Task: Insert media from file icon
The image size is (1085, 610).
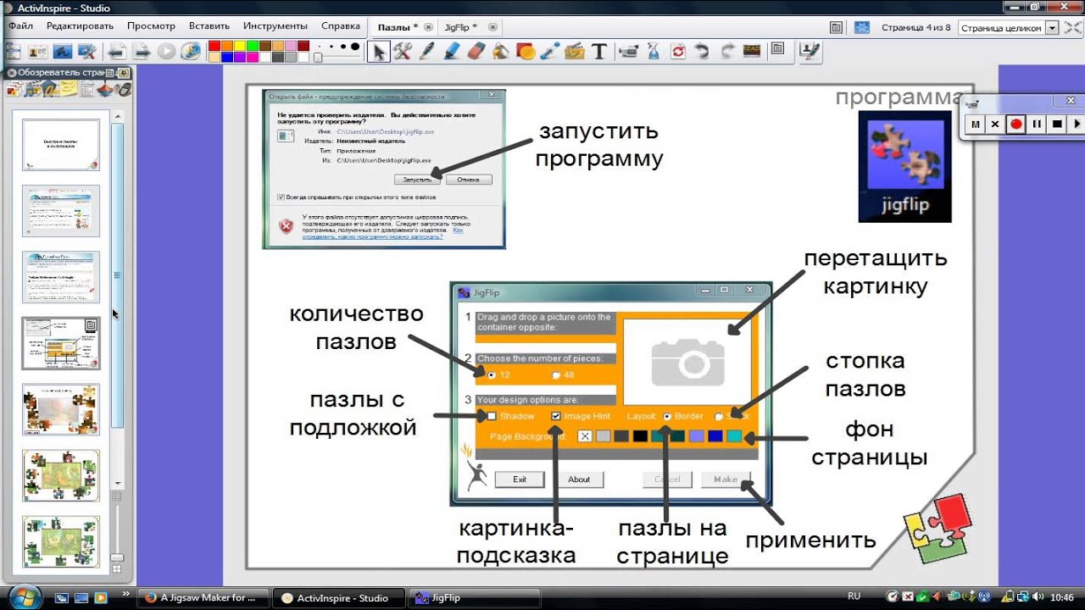Action: tap(574, 52)
